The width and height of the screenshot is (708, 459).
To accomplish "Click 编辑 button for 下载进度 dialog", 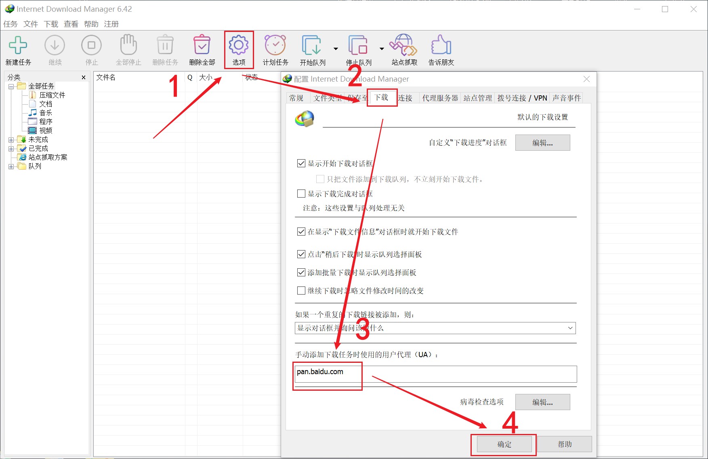I will [542, 143].
